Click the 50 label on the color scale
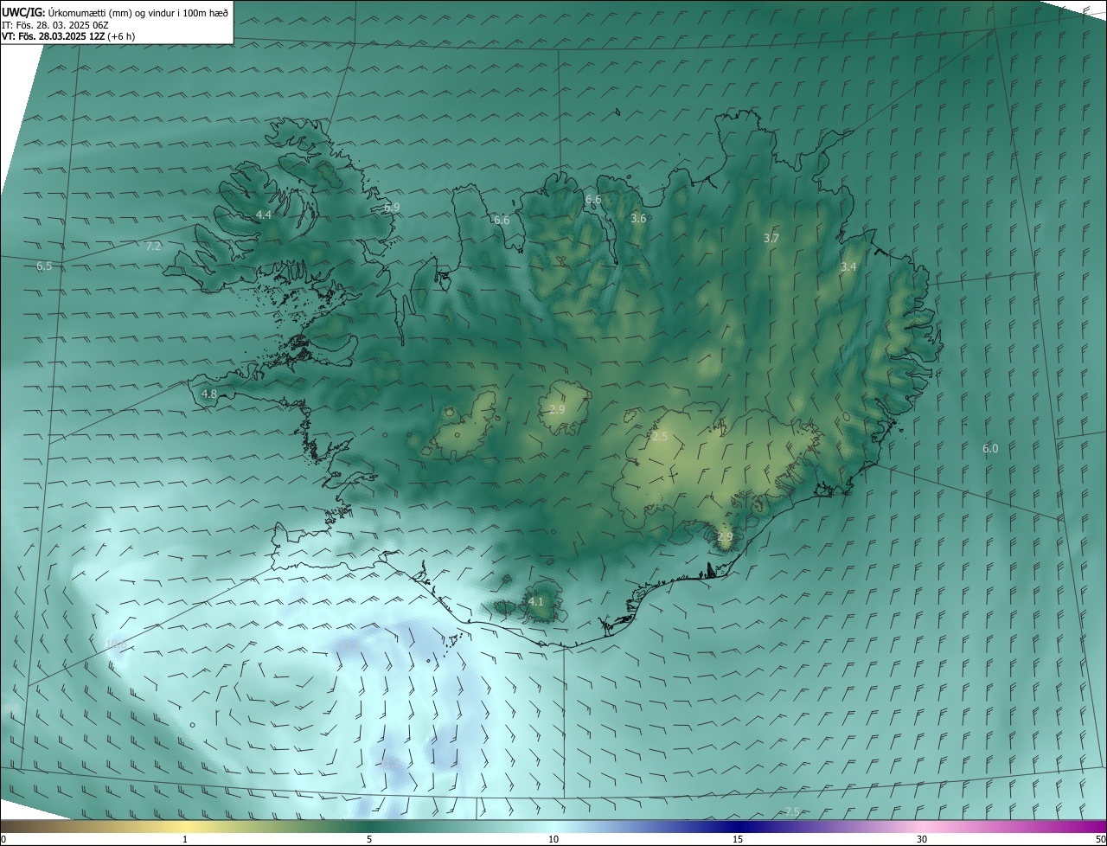Viewport: 1107px width, 846px height. 1100,839
